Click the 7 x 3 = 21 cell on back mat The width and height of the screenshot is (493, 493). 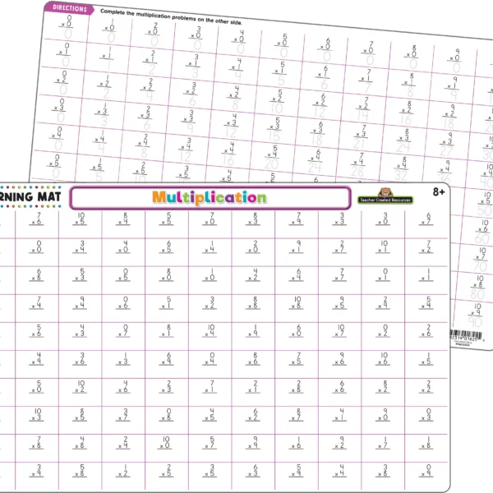coord(361,136)
